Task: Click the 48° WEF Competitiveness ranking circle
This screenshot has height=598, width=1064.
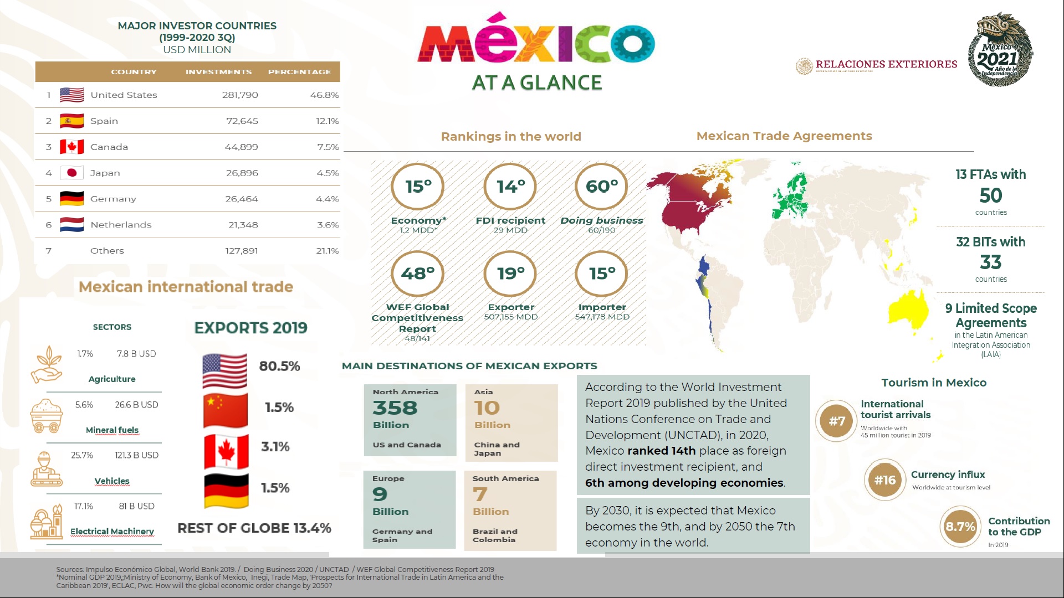Action: pyautogui.click(x=418, y=274)
